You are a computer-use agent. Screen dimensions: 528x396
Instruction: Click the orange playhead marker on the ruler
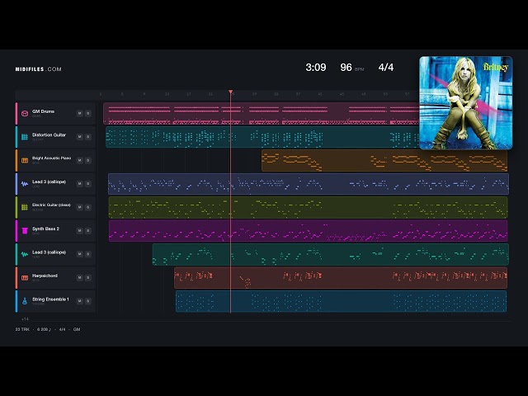(231, 92)
